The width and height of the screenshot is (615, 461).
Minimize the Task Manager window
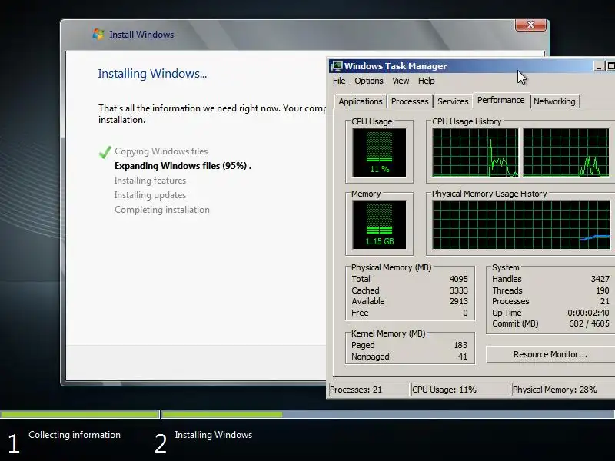(x=599, y=66)
